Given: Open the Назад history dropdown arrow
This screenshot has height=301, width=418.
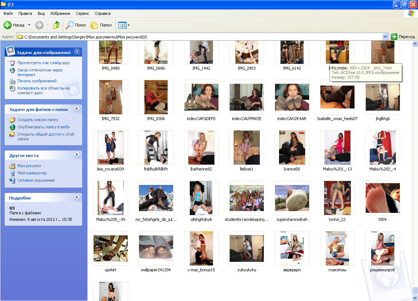Looking at the screenshot, I should point(29,25).
